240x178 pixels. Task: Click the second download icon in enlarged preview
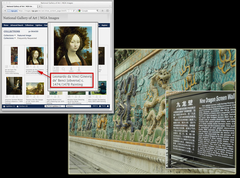[x=79, y=69]
